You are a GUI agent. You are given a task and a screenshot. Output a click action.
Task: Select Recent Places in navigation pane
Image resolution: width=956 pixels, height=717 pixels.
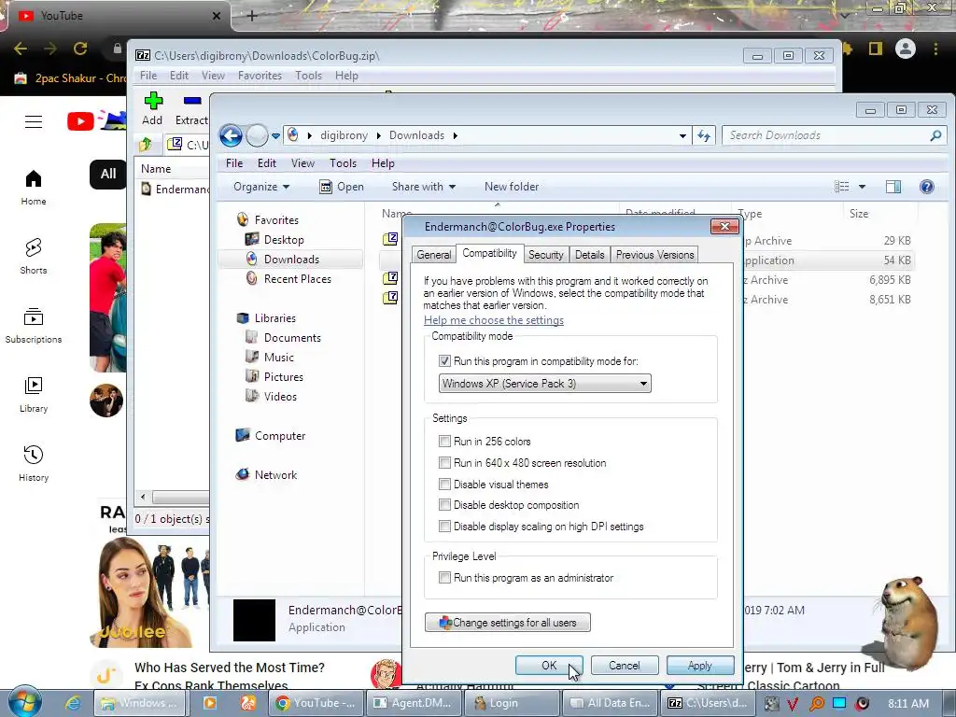click(298, 278)
